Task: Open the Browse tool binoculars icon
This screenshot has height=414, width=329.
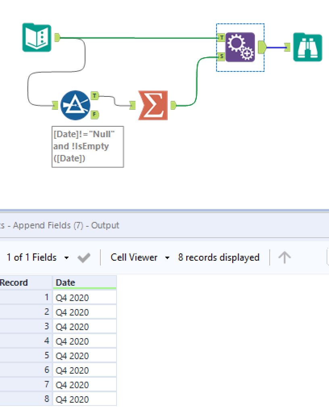Action: point(308,48)
